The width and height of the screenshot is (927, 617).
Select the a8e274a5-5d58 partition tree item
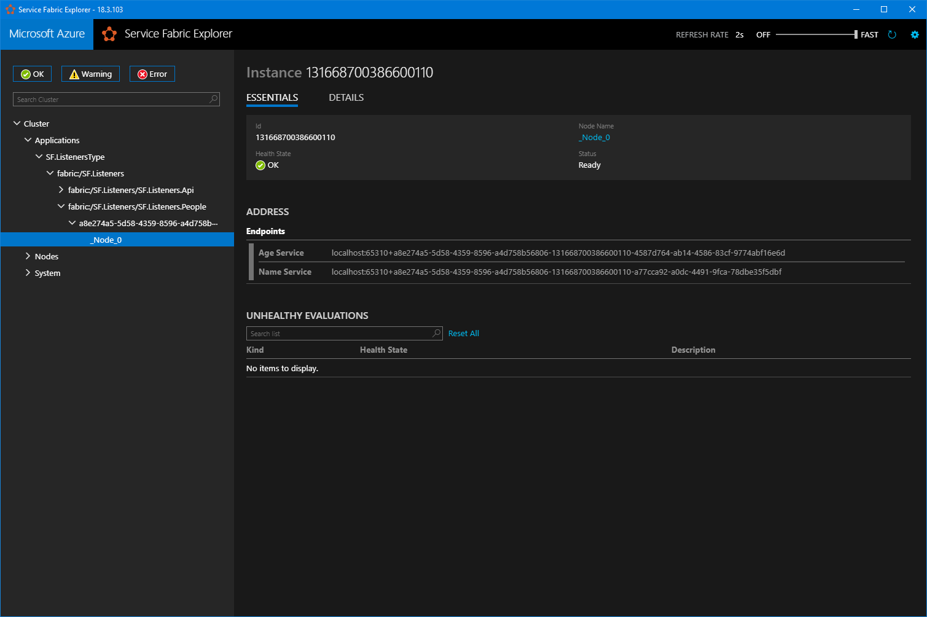click(149, 224)
